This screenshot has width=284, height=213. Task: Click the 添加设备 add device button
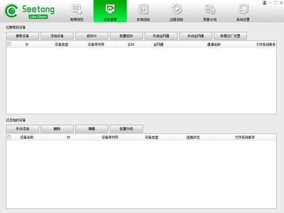57,36
